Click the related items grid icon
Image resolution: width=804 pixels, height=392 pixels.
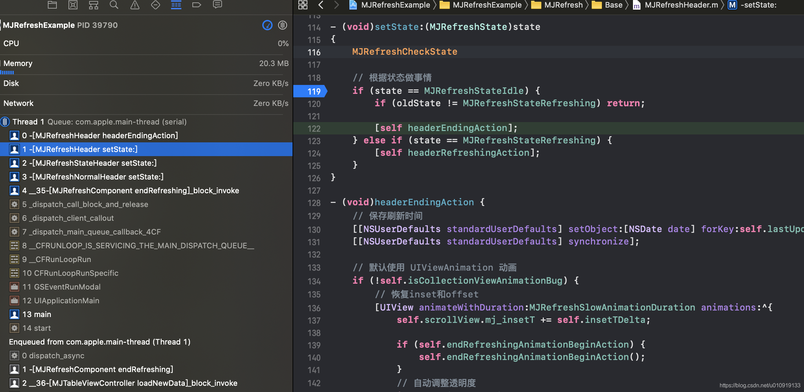pos(303,5)
